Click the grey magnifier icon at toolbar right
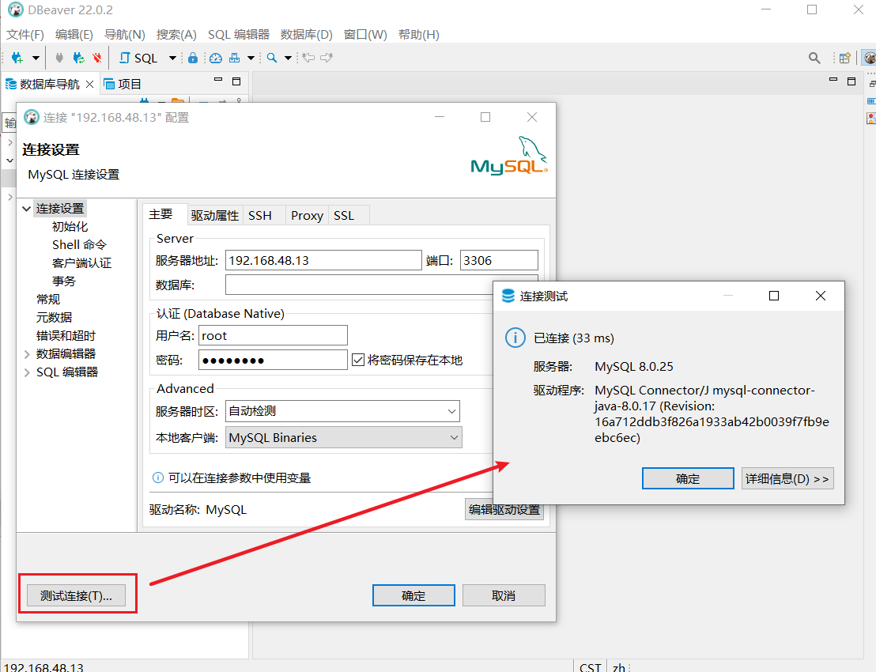 pyautogui.click(x=814, y=58)
